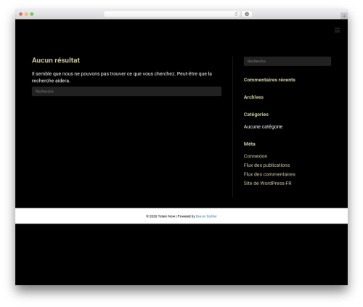Open the Connexion link
This screenshot has width=363, height=307.
[256, 156]
